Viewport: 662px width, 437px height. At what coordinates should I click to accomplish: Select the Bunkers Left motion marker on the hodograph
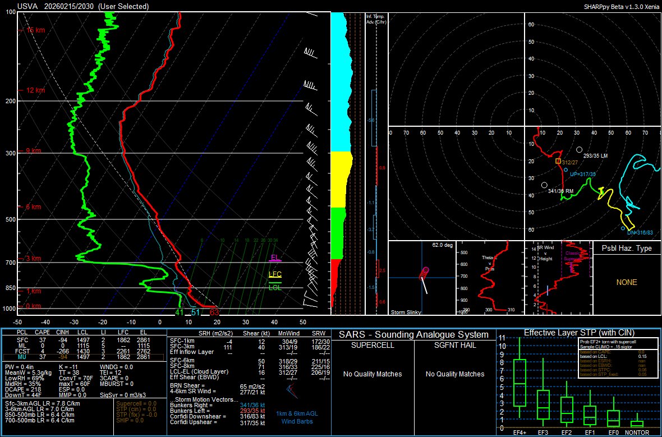[x=580, y=149]
